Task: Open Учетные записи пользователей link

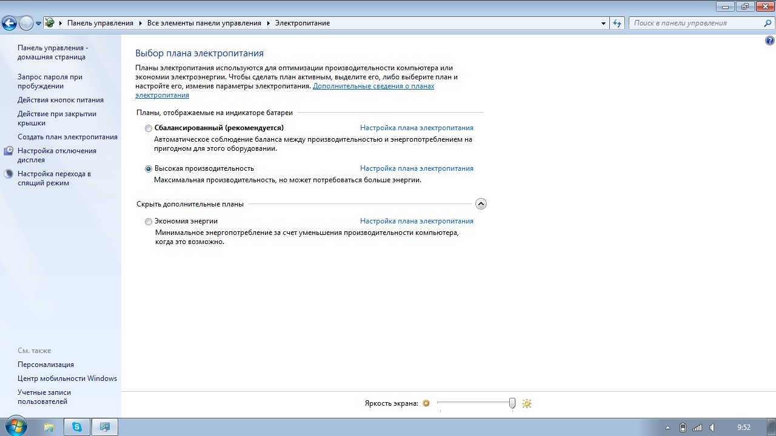Action: click(x=44, y=397)
